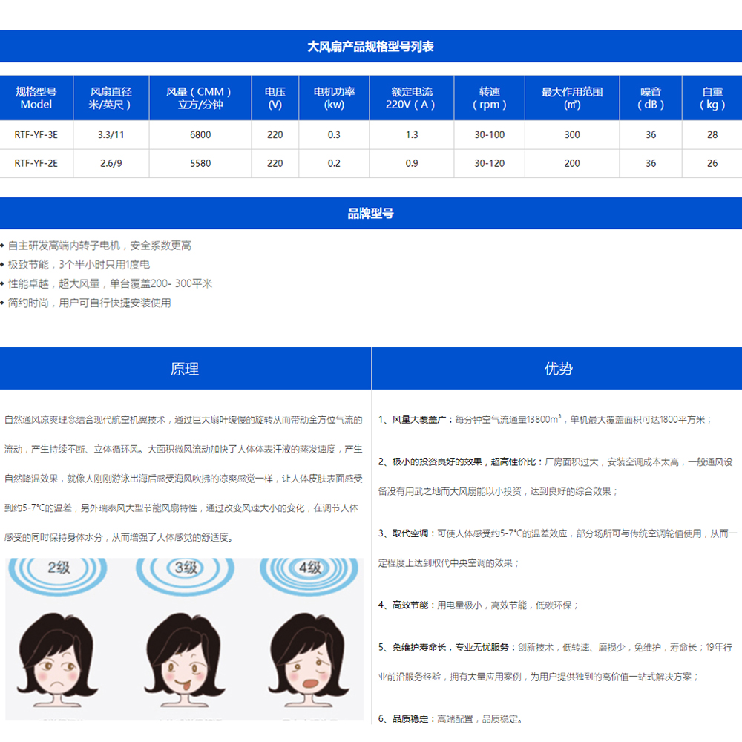Click the 0.3 motor power value
742x742 pixels.
point(334,135)
